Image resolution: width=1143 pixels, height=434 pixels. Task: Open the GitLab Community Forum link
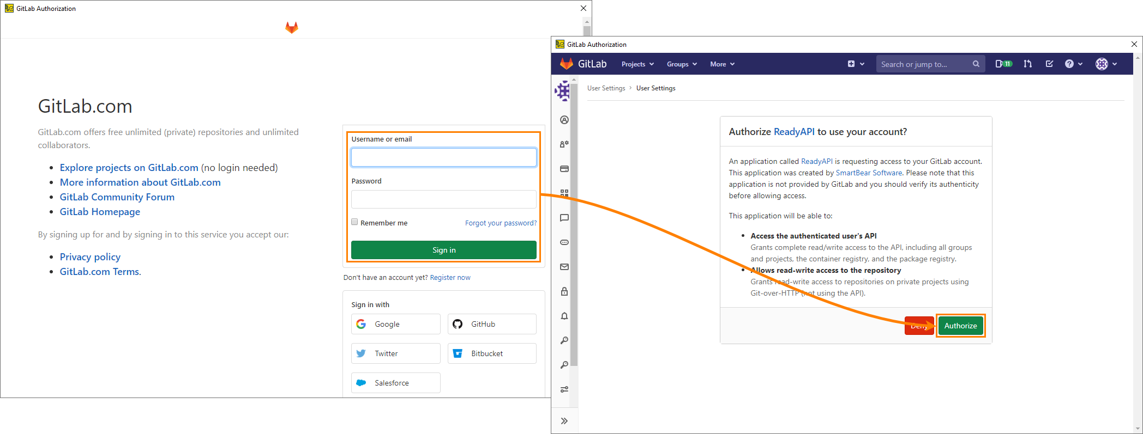coord(117,197)
